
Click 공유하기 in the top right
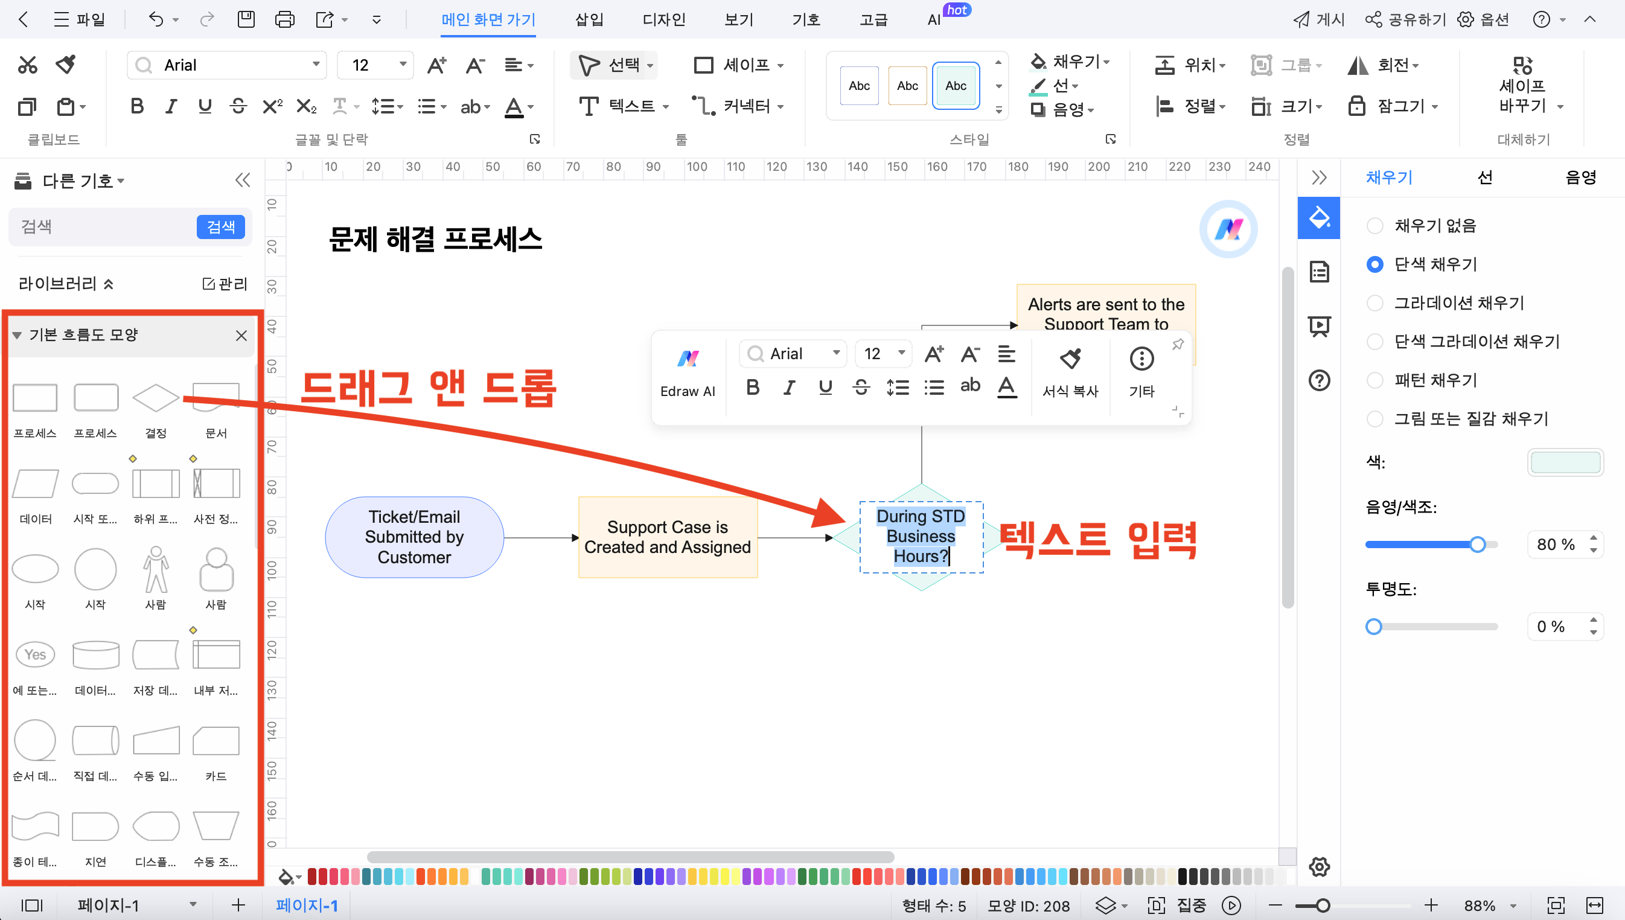coord(1405,19)
